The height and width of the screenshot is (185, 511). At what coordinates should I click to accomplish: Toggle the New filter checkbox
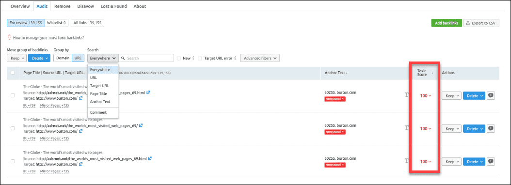178,58
